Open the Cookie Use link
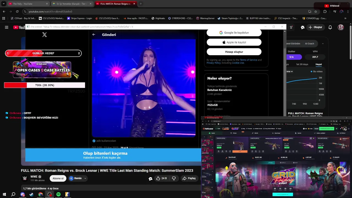This screenshot has height=198, width=352. (238, 63)
